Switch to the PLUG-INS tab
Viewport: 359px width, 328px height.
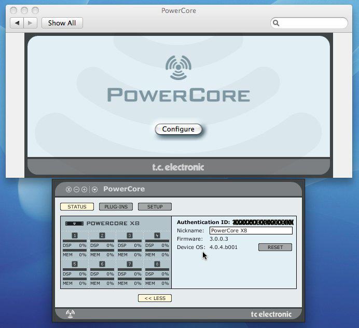116,207
